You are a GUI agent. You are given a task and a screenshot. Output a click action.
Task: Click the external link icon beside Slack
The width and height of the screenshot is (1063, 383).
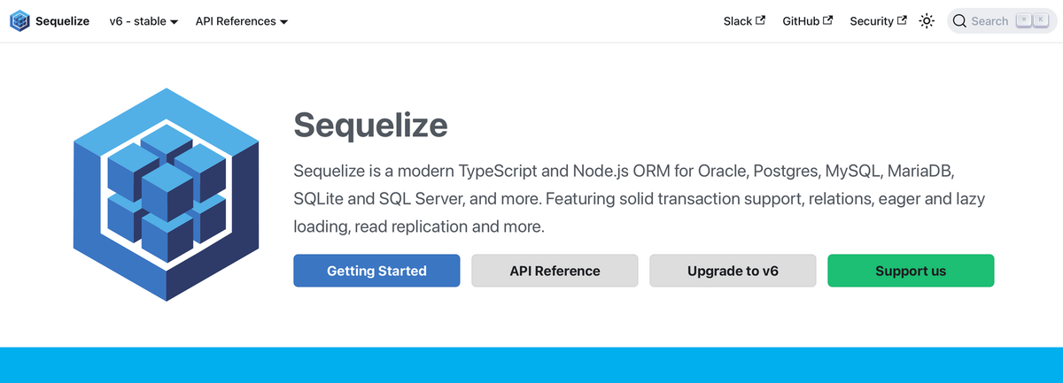pyautogui.click(x=760, y=20)
